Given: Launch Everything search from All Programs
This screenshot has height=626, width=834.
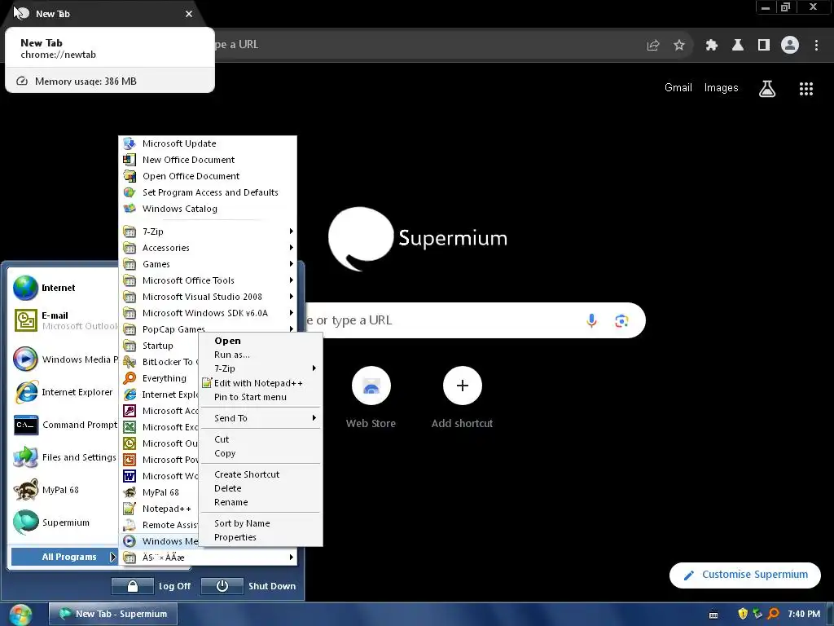Looking at the screenshot, I should point(160,378).
